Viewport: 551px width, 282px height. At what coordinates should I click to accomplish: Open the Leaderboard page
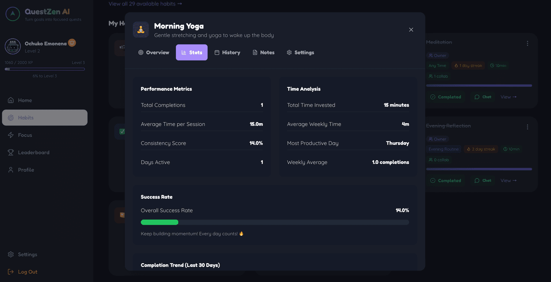[34, 152]
